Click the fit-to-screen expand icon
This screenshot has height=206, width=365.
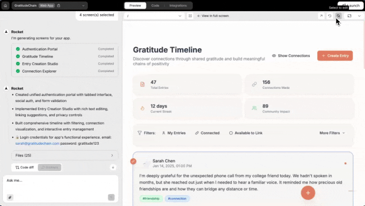click(190, 16)
